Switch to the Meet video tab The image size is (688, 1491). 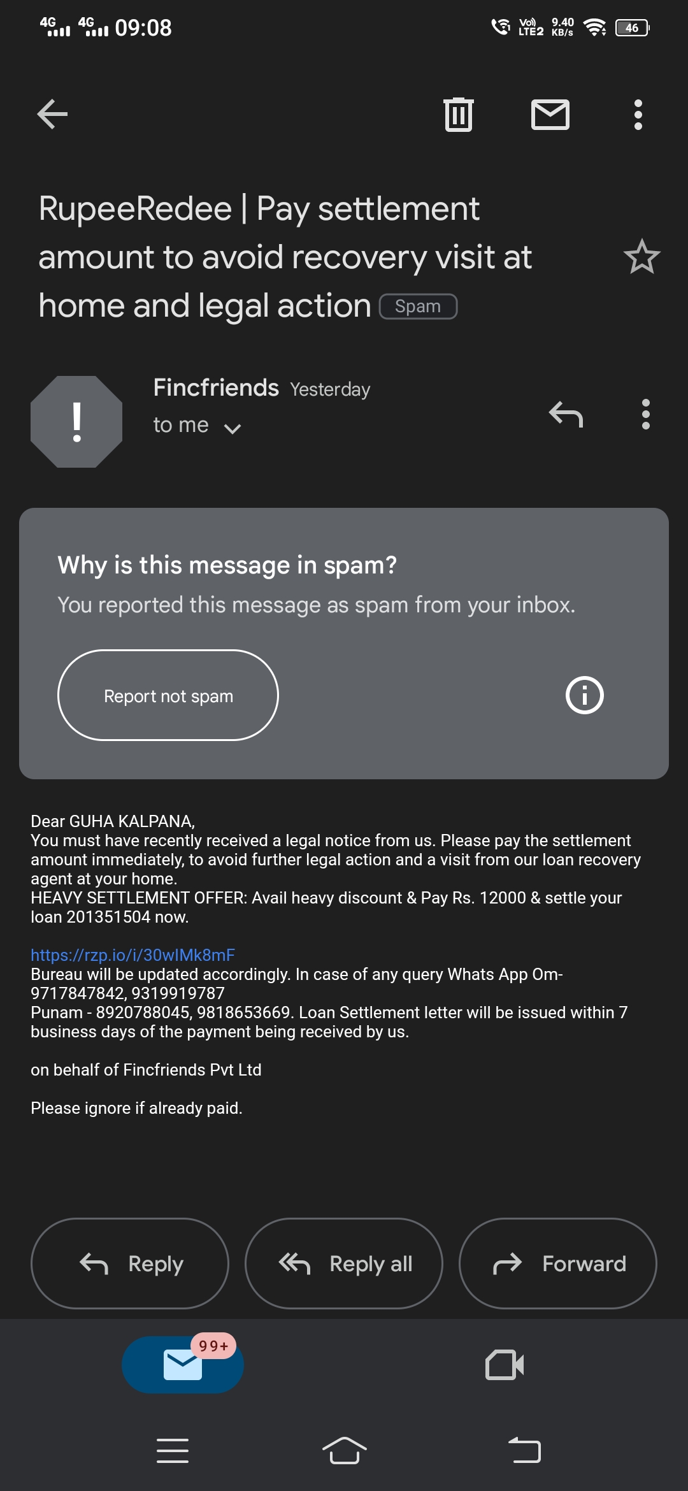(505, 1365)
